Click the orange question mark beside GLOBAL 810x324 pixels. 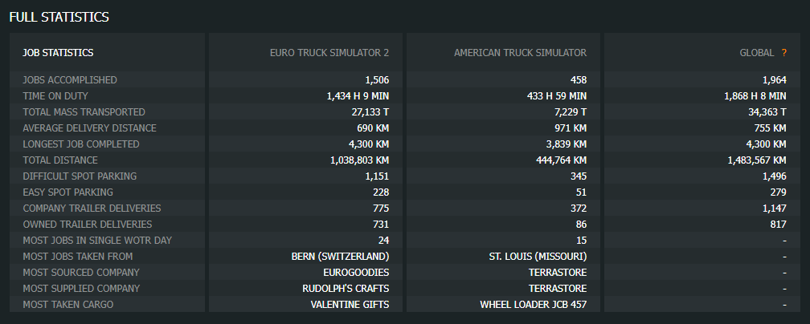(x=783, y=53)
